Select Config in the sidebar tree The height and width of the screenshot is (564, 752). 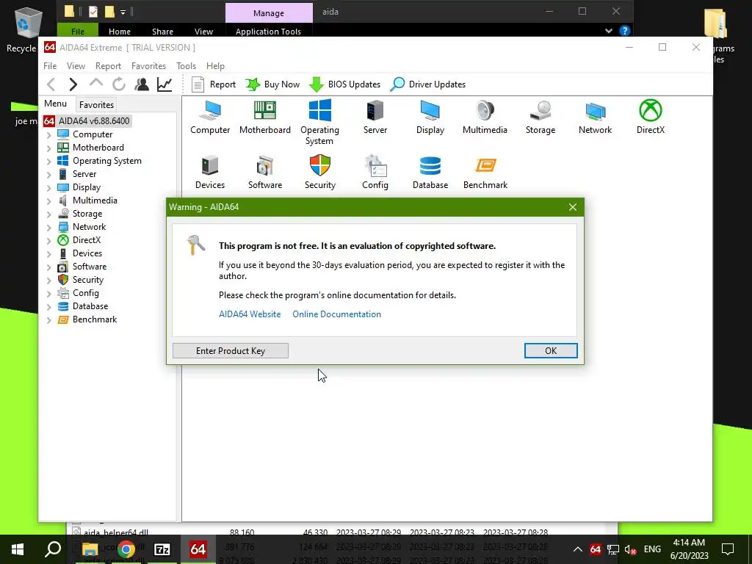[x=78, y=292]
